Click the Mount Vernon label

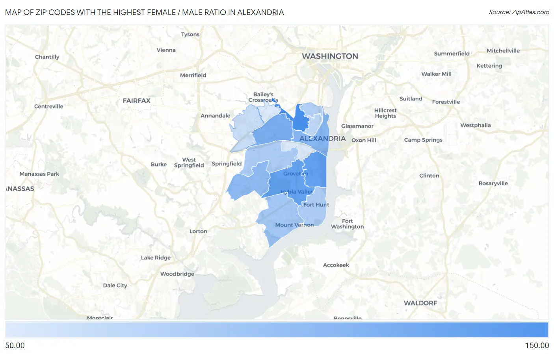click(294, 225)
